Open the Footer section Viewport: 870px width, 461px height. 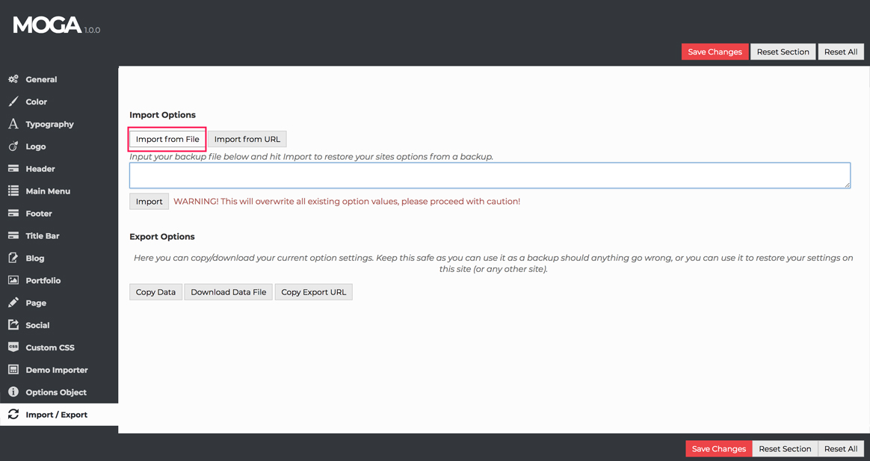point(59,213)
